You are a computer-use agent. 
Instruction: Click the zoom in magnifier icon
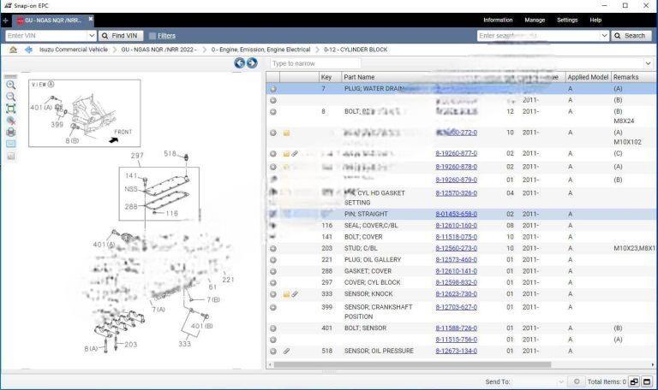tap(10, 85)
